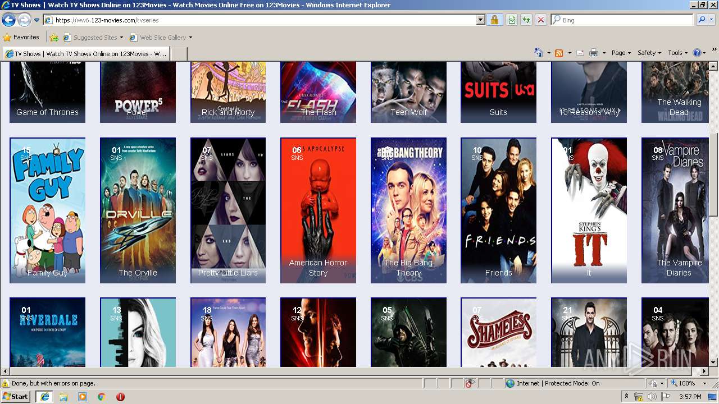Click the Windows Start button
Screen dimensions: 719x404
(x=16, y=396)
